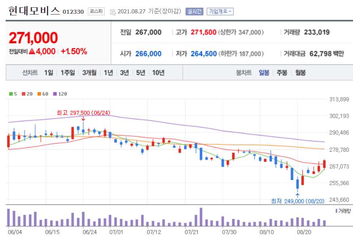Screen dimensions: 353x237
Task: Click the 최저 249,000 (08/20) chart label
Action: pyautogui.click(x=298, y=201)
